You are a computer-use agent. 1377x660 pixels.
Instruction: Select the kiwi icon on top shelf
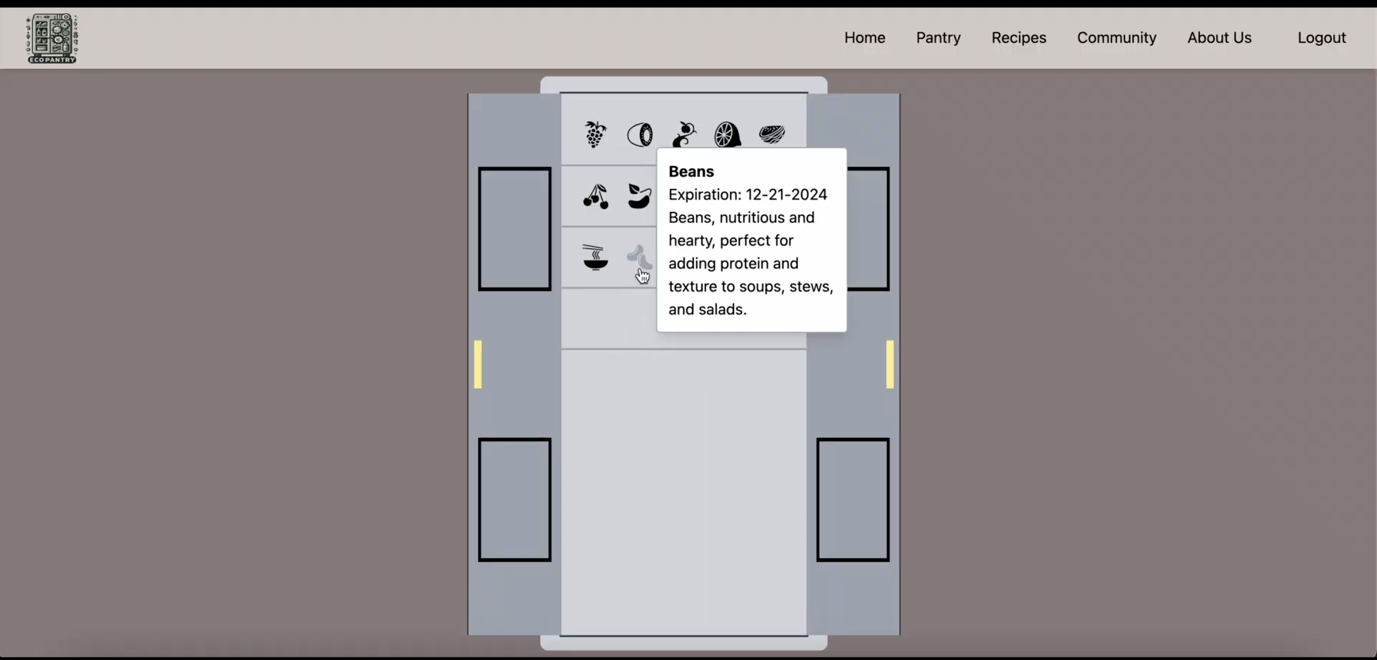pos(639,135)
